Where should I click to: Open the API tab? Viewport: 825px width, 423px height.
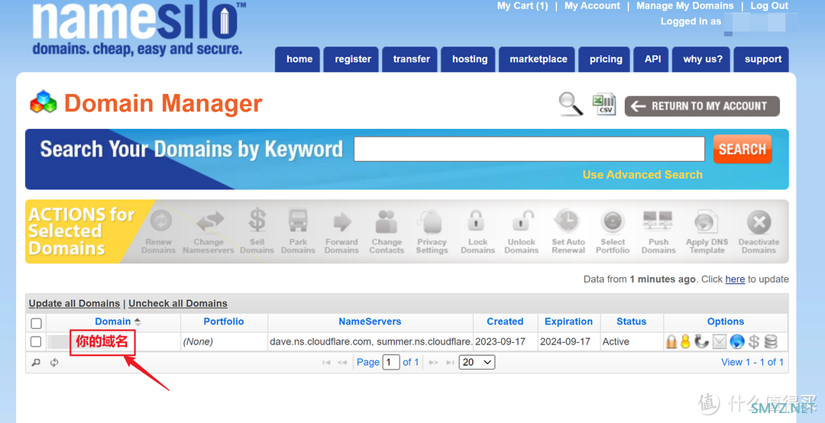click(x=651, y=60)
